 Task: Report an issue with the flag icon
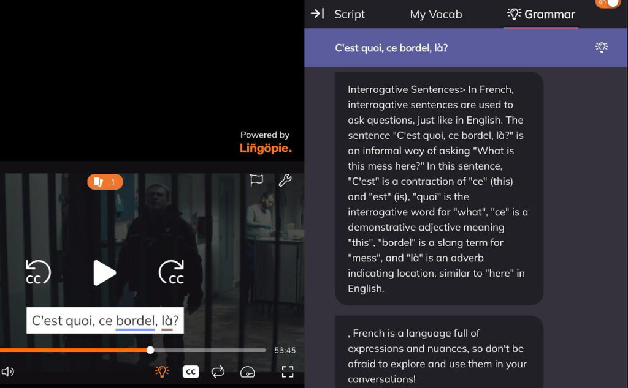pyautogui.click(x=256, y=180)
